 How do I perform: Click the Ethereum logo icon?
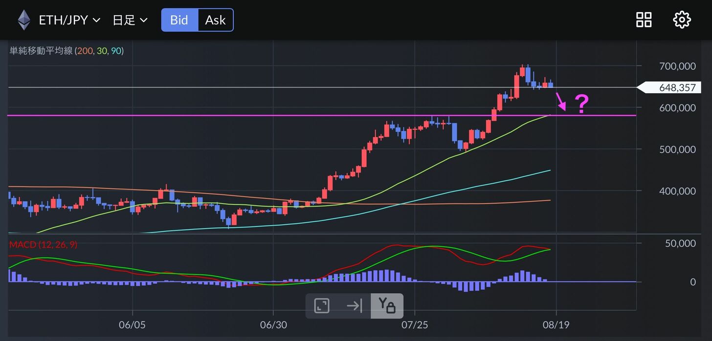(x=23, y=20)
